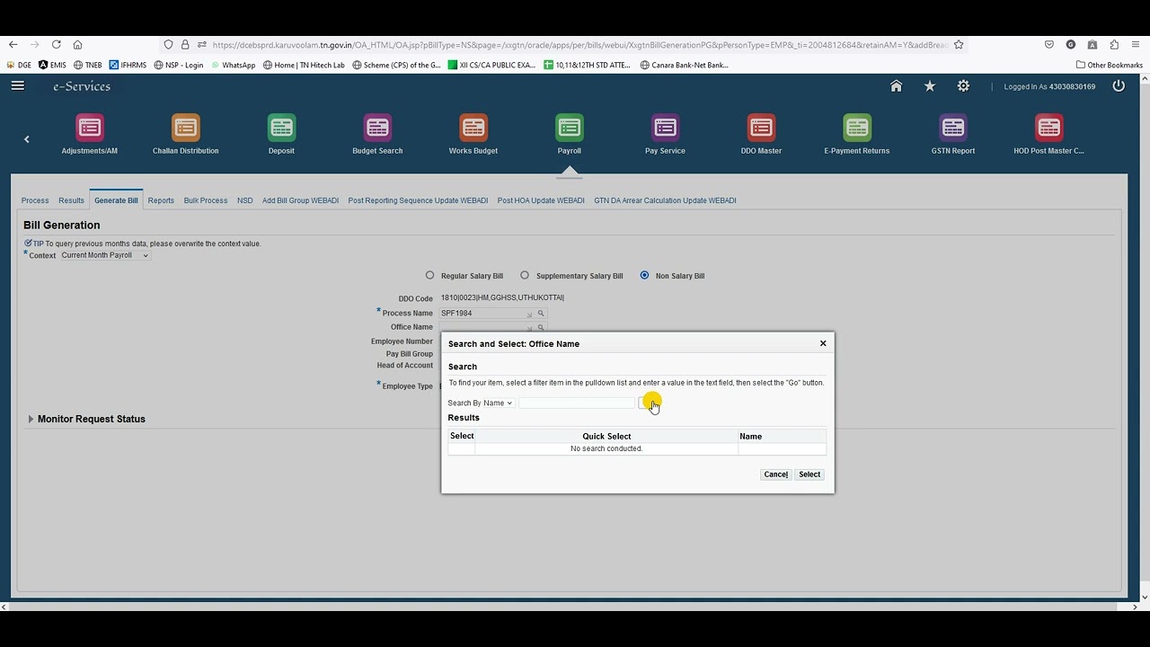1150x647 pixels.
Task: Switch to the Generate Bill tab
Action: pyautogui.click(x=116, y=200)
